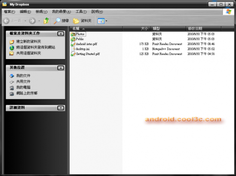The image size is (236, 176).
Task: Open the 搜尋 search tool
Action: click(61, 21)
